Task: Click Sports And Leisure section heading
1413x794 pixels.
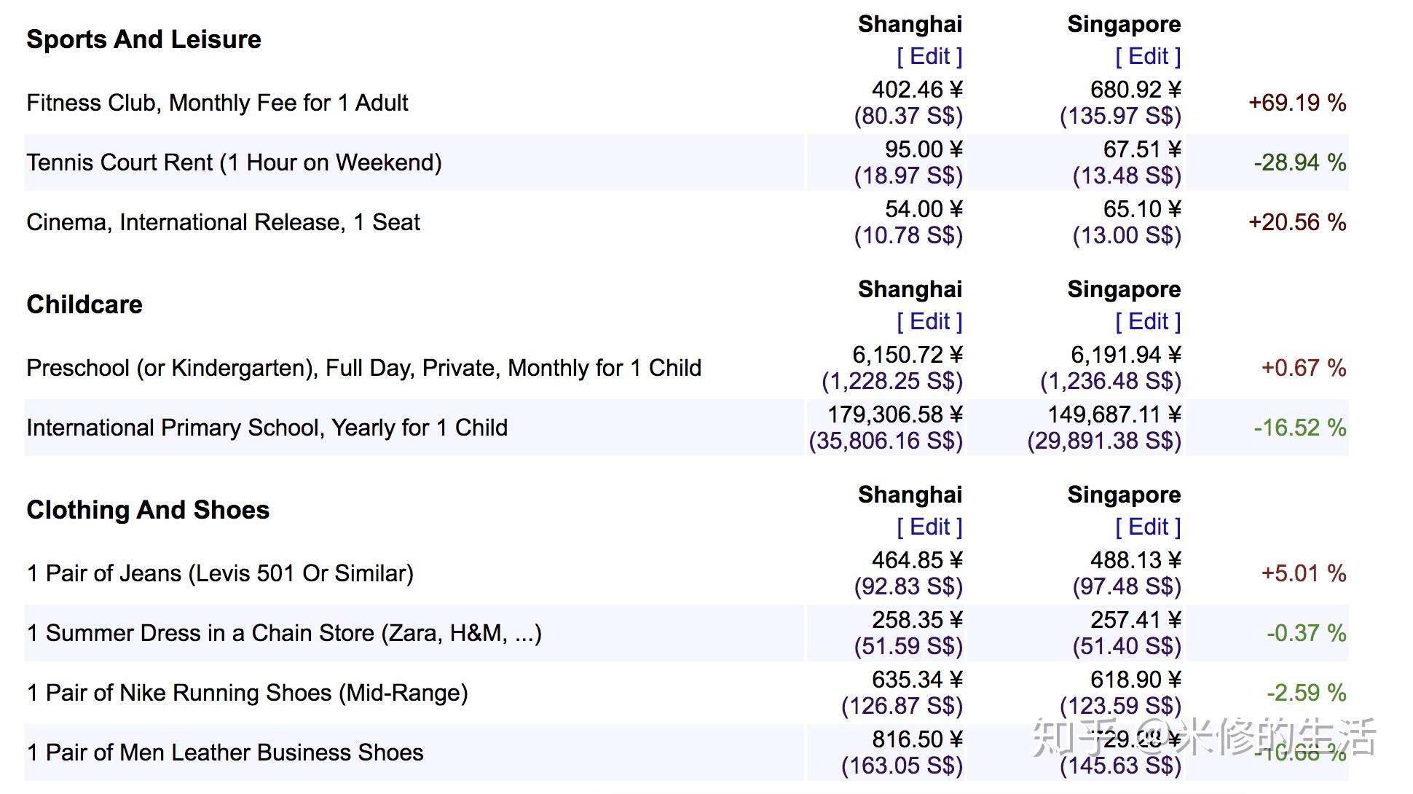Action: point(143,39)
